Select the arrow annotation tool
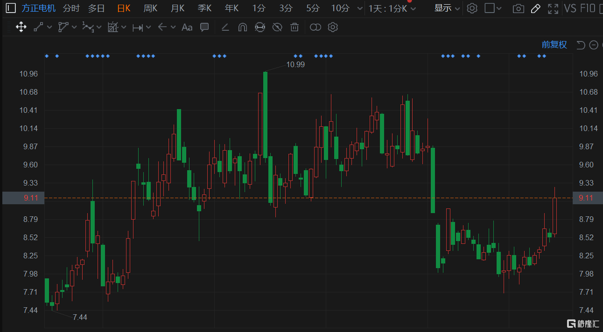The height and width of the screenshot is (332, 603). tap(162, 27)
